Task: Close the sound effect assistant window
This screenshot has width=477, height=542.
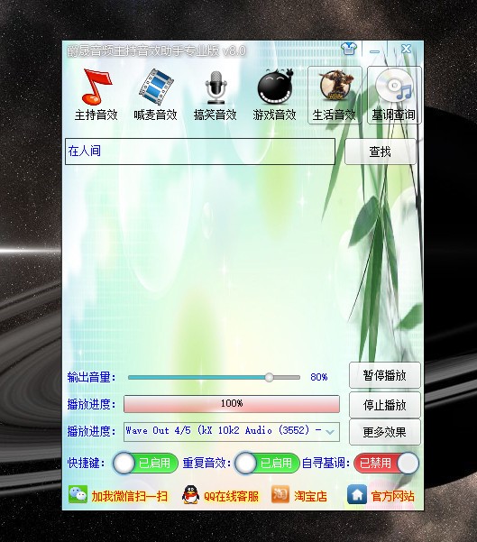Action: (406, 49)
